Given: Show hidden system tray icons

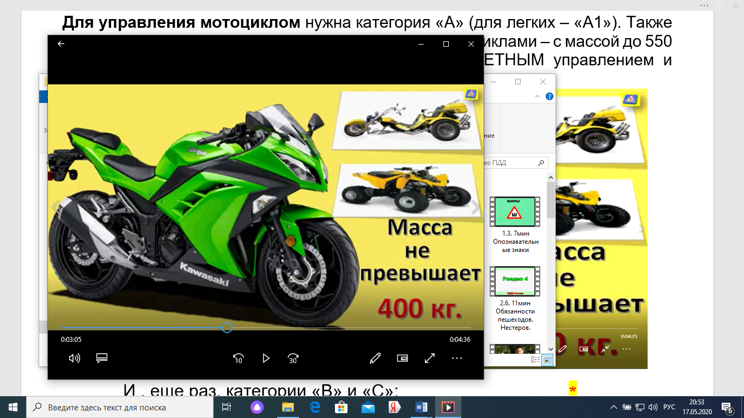Looking at the screenshot, I should (x=614, y=407).
